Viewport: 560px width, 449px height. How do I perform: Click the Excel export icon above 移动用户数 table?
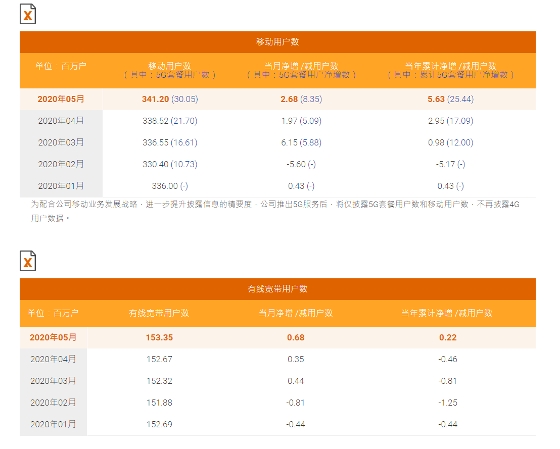pos(28,14)
